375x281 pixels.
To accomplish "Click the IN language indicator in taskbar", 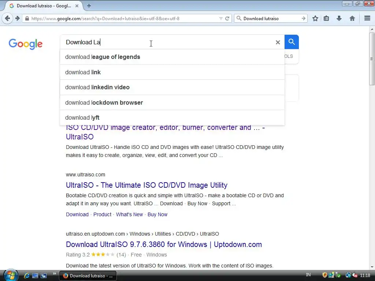I will click(308, 275).
